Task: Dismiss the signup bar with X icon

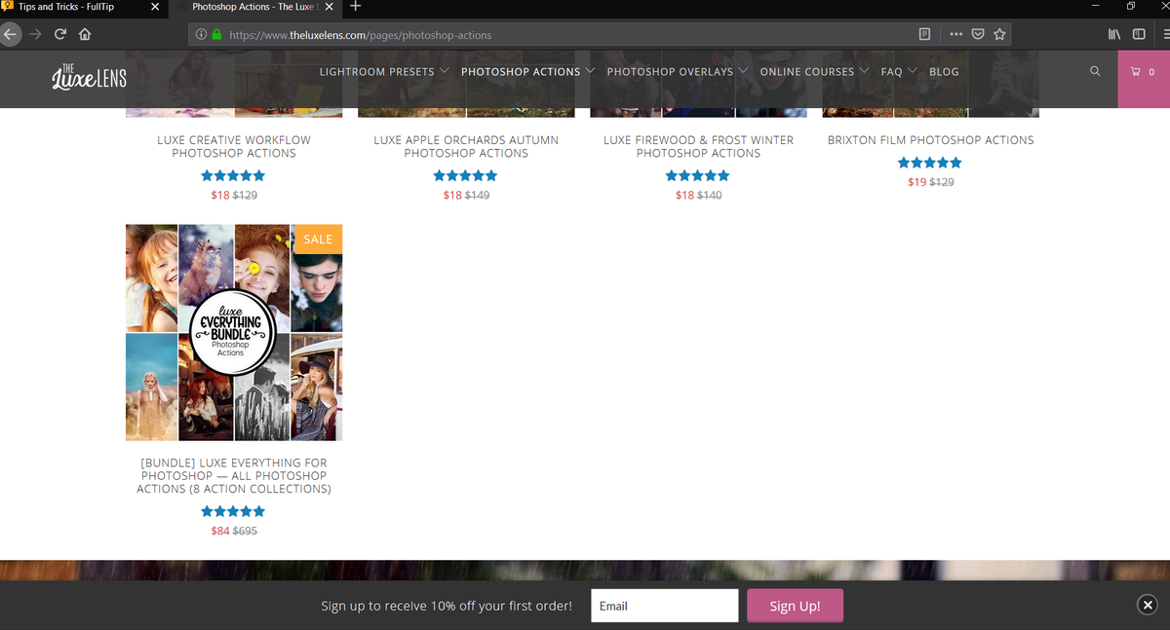Action: coord(1148,605)
